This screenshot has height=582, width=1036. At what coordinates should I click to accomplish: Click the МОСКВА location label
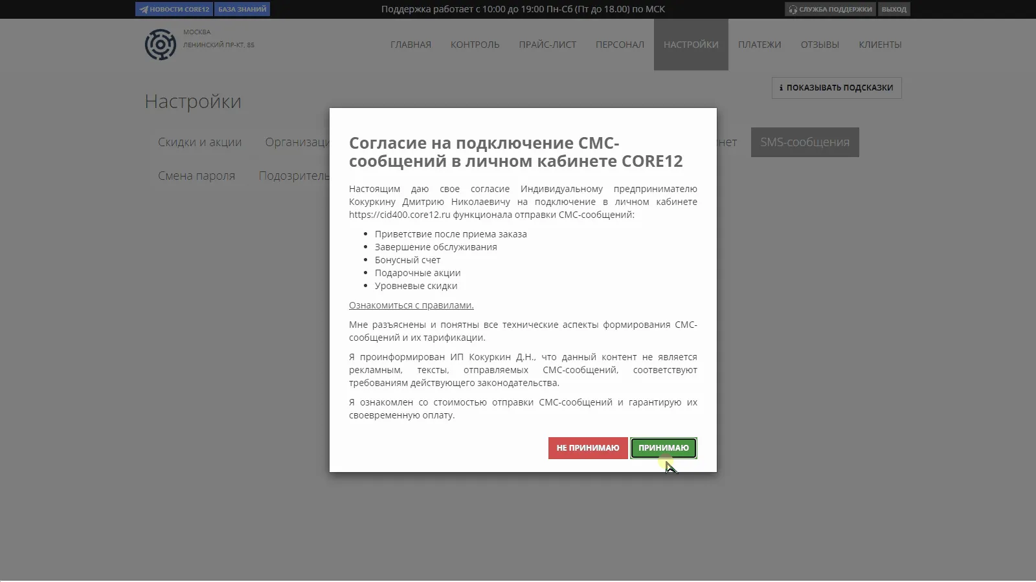tap(197, 32)
